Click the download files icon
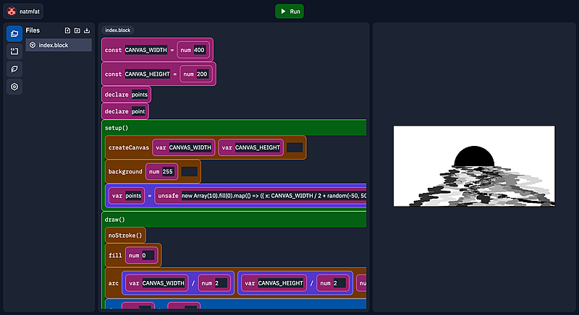Viewport: 579px width, 315px height. pyautogui.click(x=88, y=30)
